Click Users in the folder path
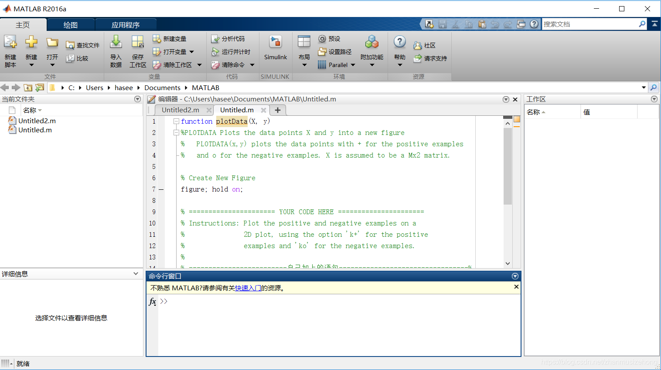This screenshot has width=661, height=370. pyautogui.click(x=95, y=87)
